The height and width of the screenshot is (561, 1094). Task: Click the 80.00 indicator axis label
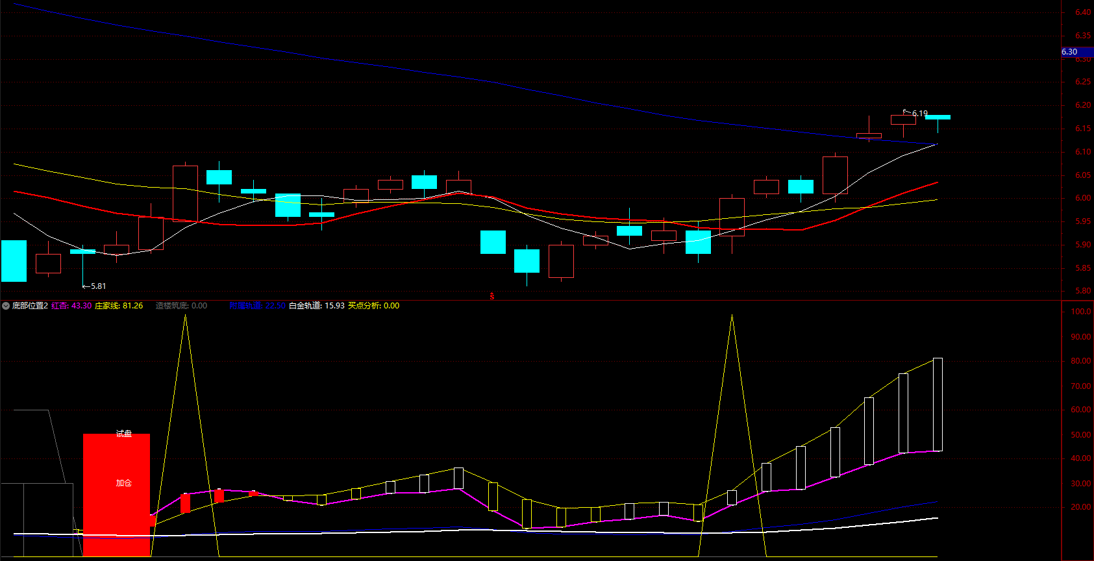(x=1081, y=361)
